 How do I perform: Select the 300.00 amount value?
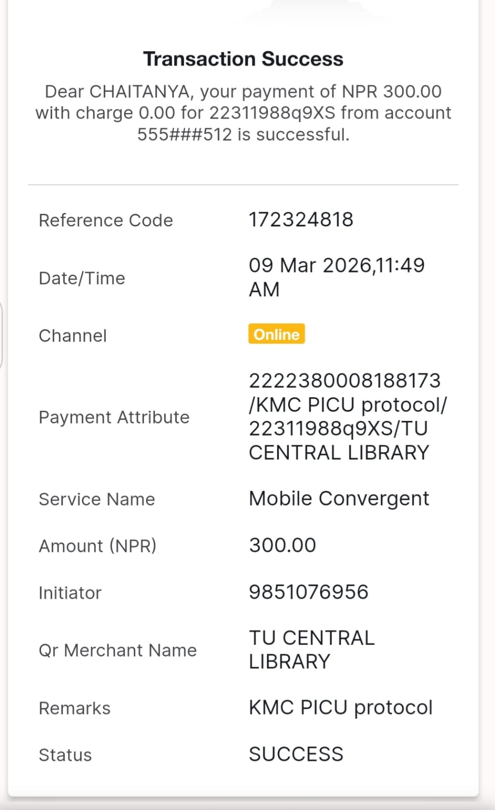tap(282, 545)
